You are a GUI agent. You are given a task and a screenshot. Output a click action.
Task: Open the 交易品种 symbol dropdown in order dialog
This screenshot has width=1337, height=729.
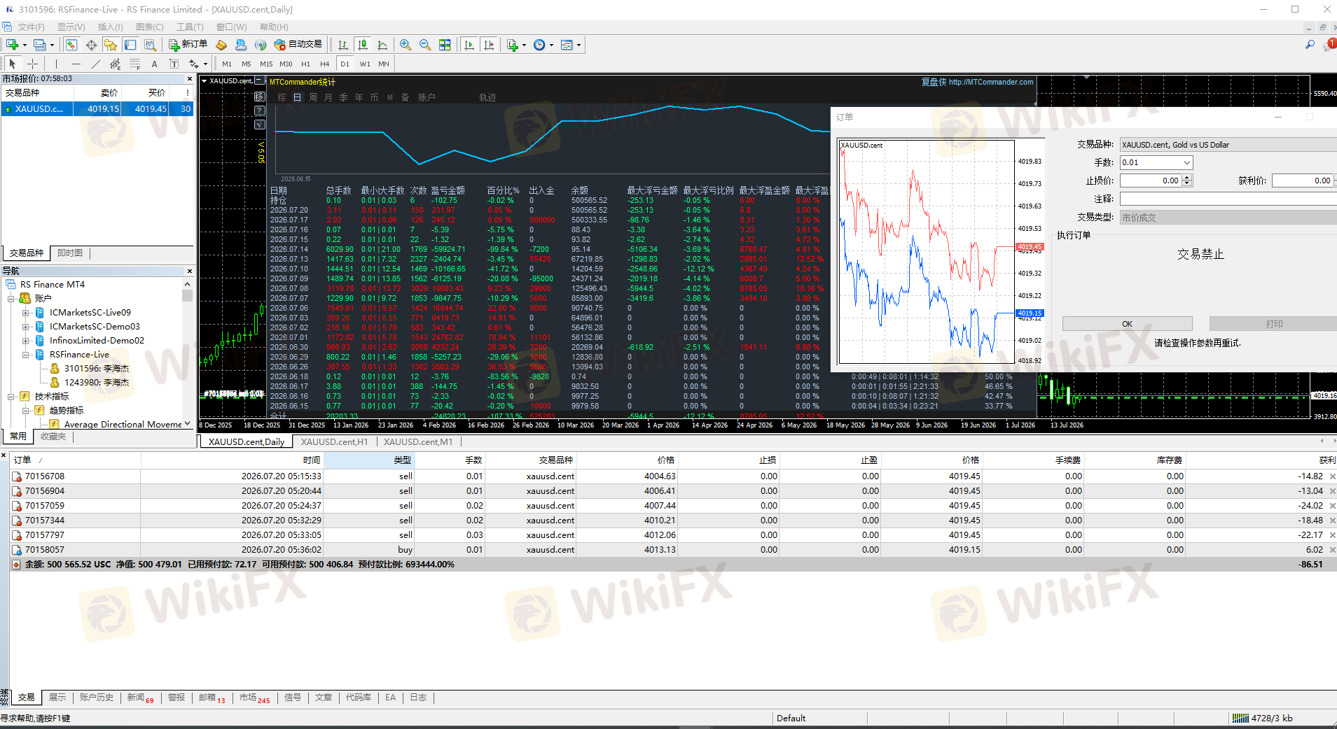[x=1228, y=145]
